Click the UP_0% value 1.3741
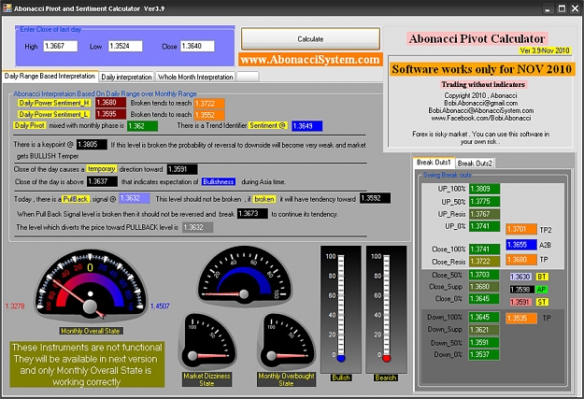This screenshot has height=399, width=584. 484,226
